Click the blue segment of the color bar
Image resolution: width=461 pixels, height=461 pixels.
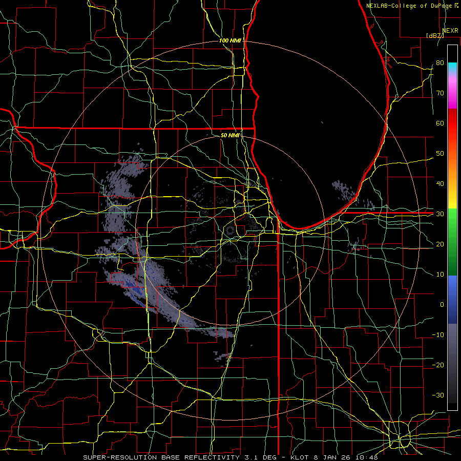[452, 300]
